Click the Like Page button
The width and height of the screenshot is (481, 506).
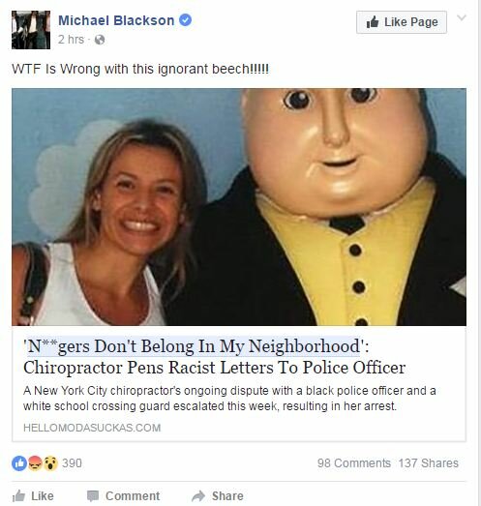(402, 22)
